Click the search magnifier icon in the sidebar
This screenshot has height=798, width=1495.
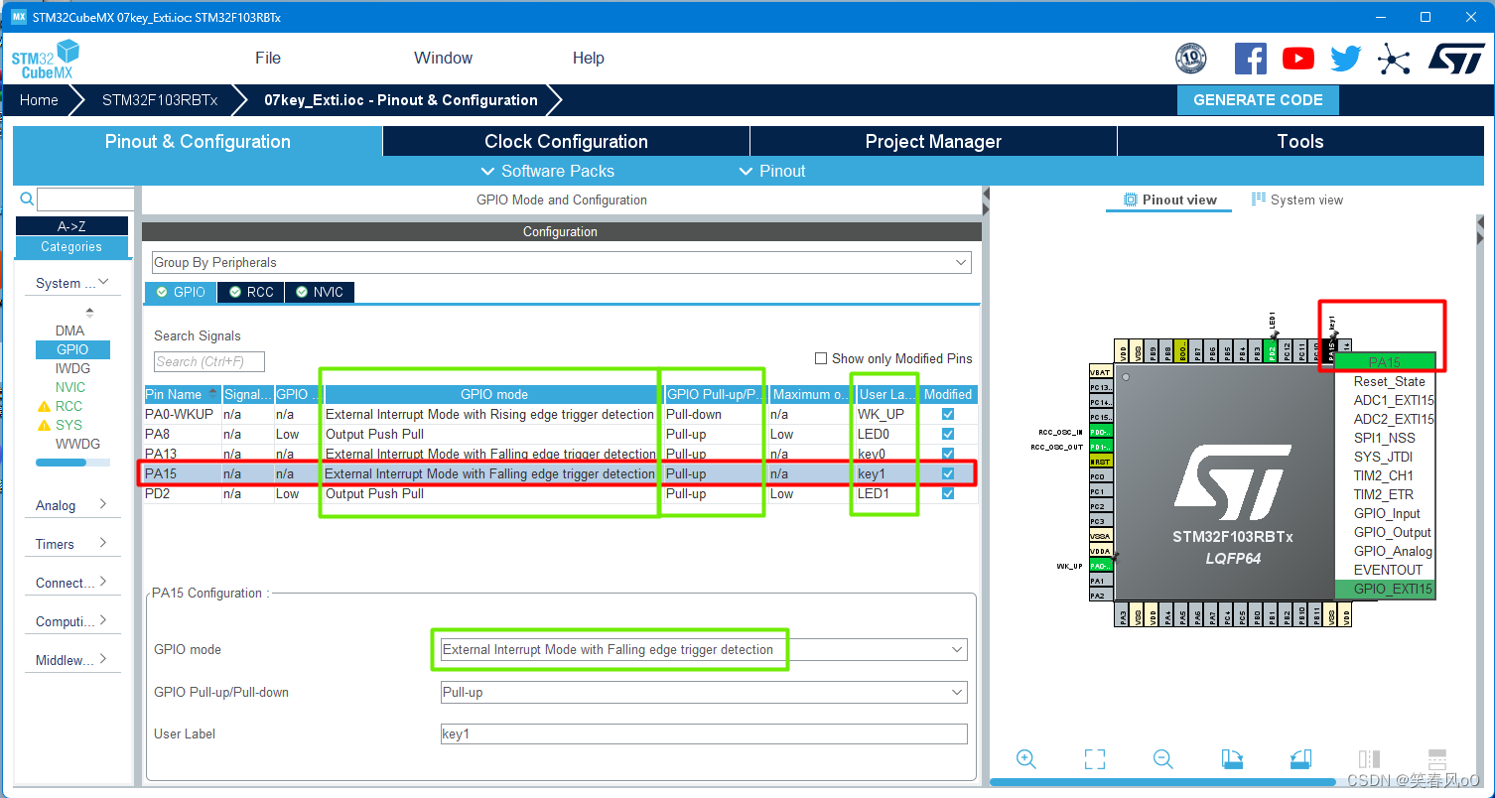(x=27, y=199)
